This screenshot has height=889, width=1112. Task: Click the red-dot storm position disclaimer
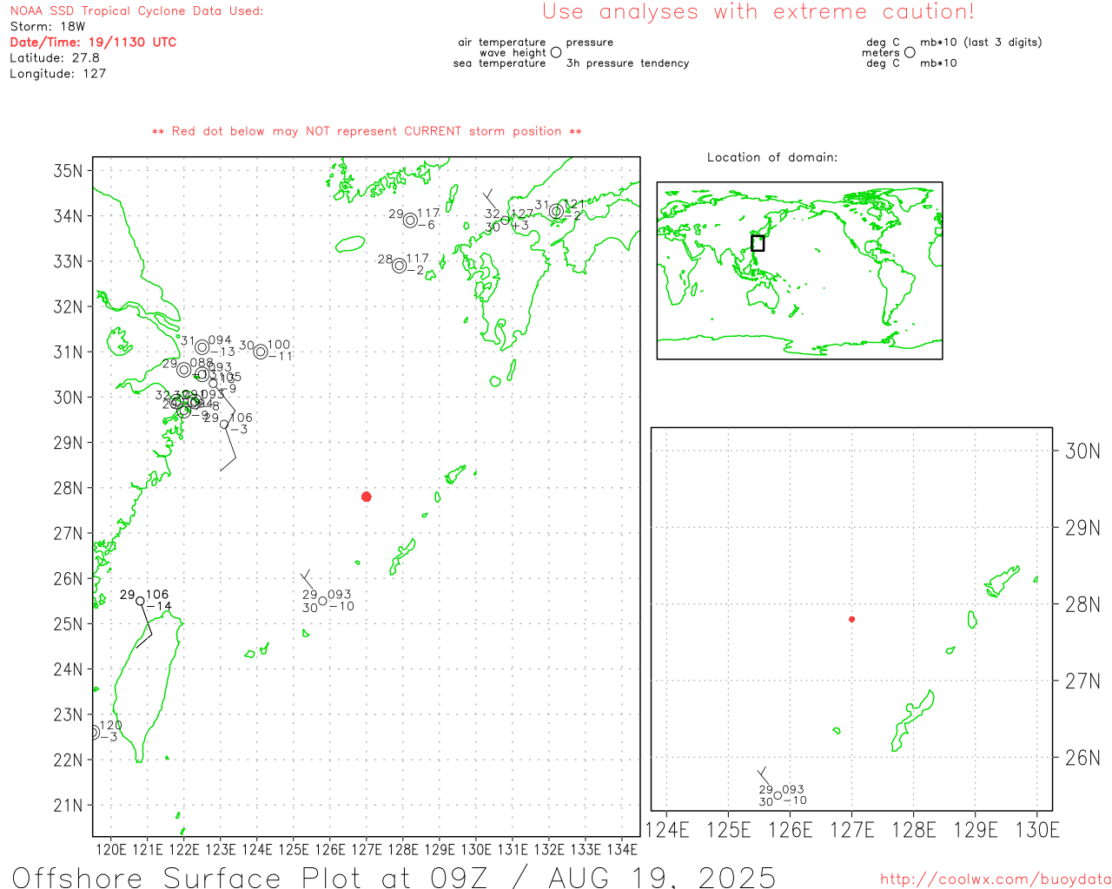[367, 132]
